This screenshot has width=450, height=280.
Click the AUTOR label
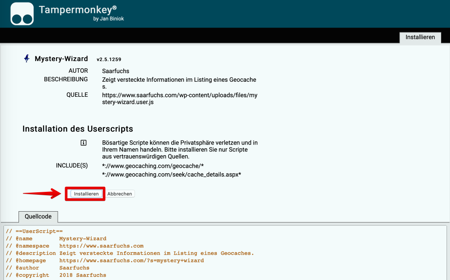pos(78,71)
